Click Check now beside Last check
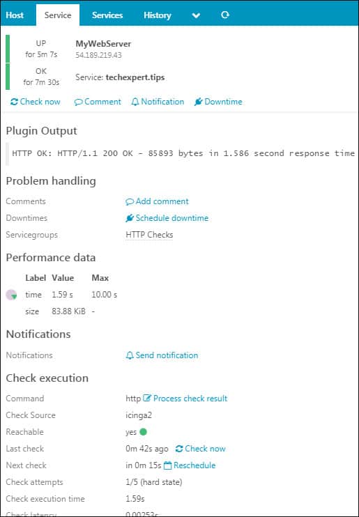This screenshot has height=517, width=359. click(200, 449)
